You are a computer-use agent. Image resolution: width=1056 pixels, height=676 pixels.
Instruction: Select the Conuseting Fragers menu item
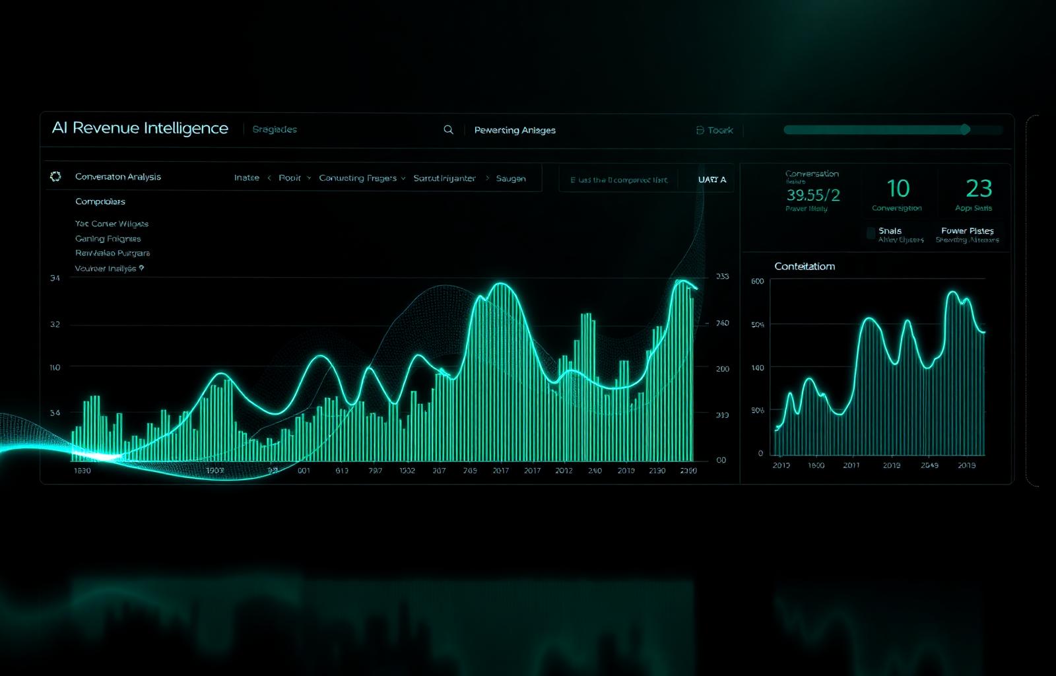pos(358,178)
